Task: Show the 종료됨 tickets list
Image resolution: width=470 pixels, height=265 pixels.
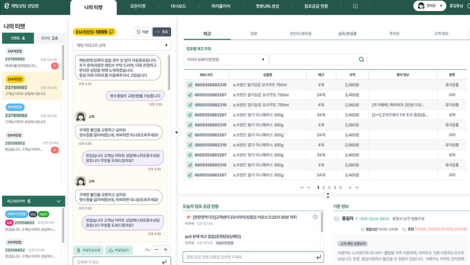Action: [x=50, y=38]
